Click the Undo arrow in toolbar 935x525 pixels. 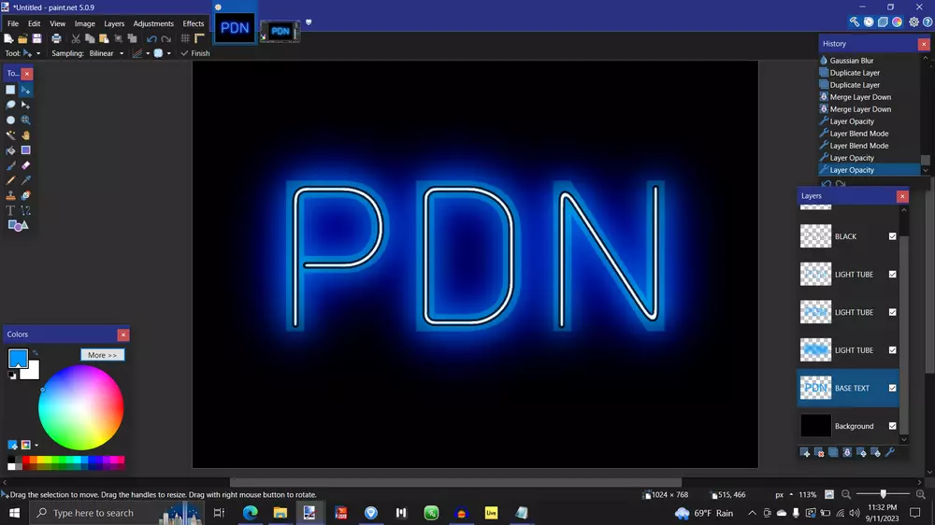point(151,38)
